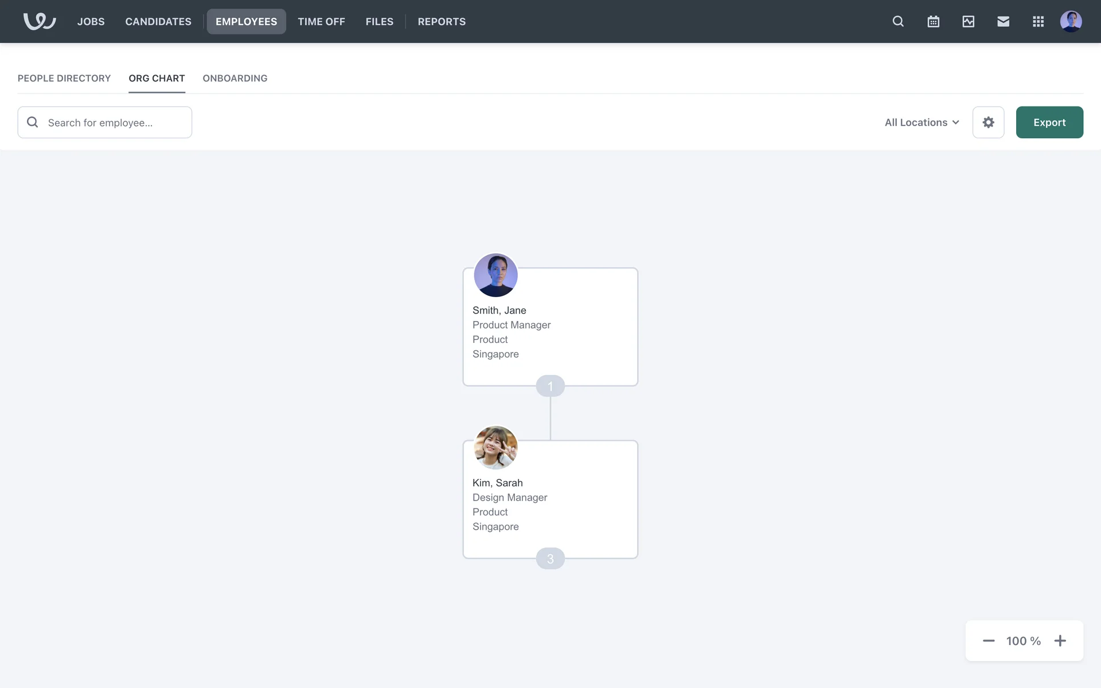The image size is (1101, 688).
Task: Click the Export button
Action: point(1049,122)
